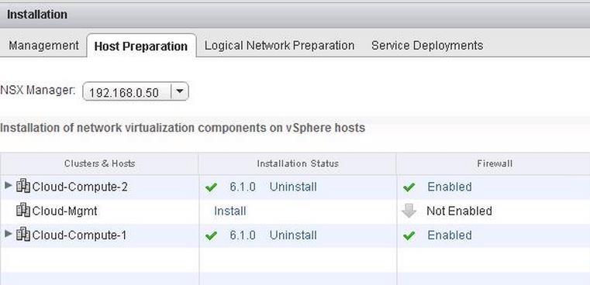Click the Cloud-Compute-1 cluster icon
Screen dimensions: 590x285
[x=23, y=234]
